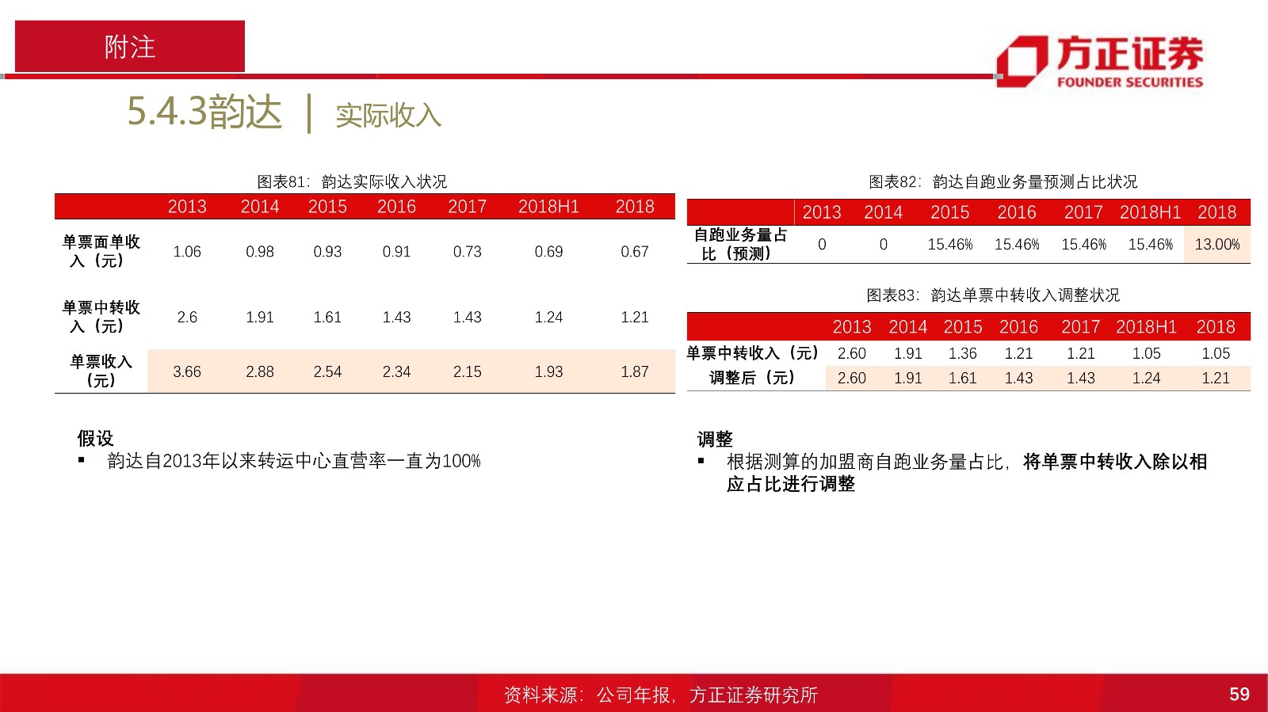Select the bold phrase "将单票中转收入除以相应占比进行调整"
The image size is (1268, 712).
point(967,473)
